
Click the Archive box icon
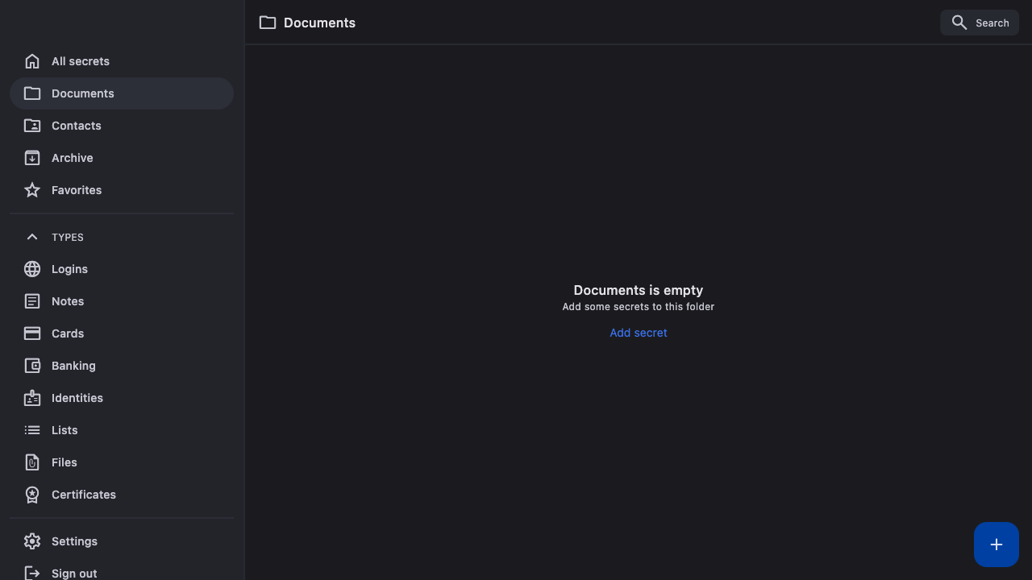click(x=32, y=158)
